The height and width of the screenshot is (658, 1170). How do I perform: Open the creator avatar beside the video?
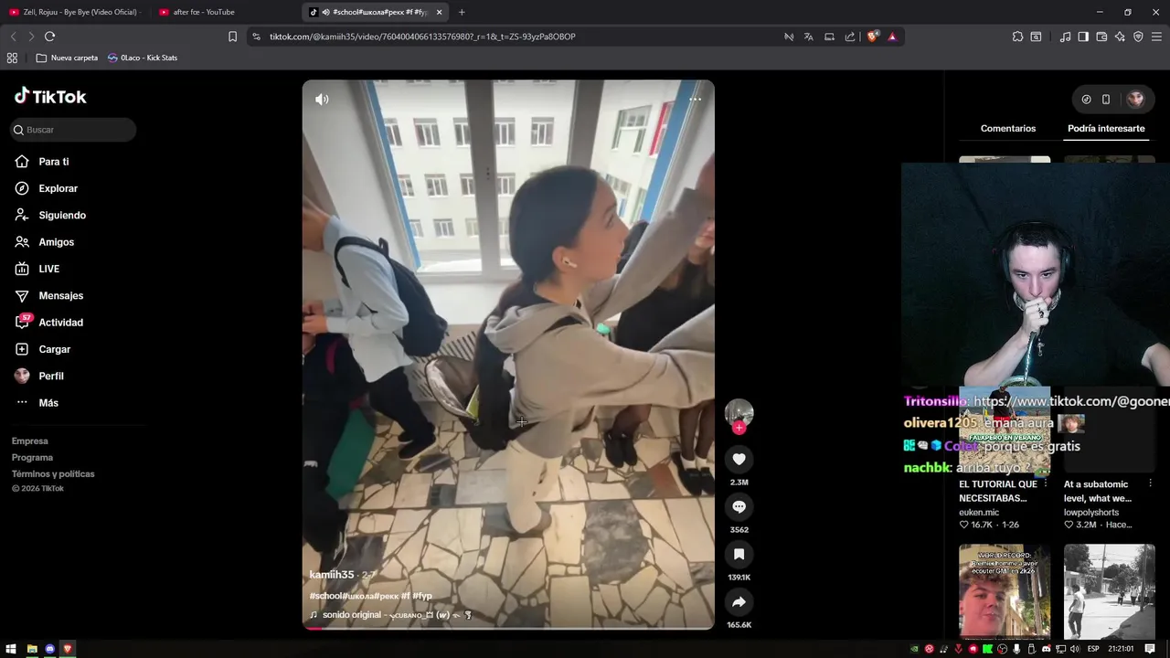[739, 412]
